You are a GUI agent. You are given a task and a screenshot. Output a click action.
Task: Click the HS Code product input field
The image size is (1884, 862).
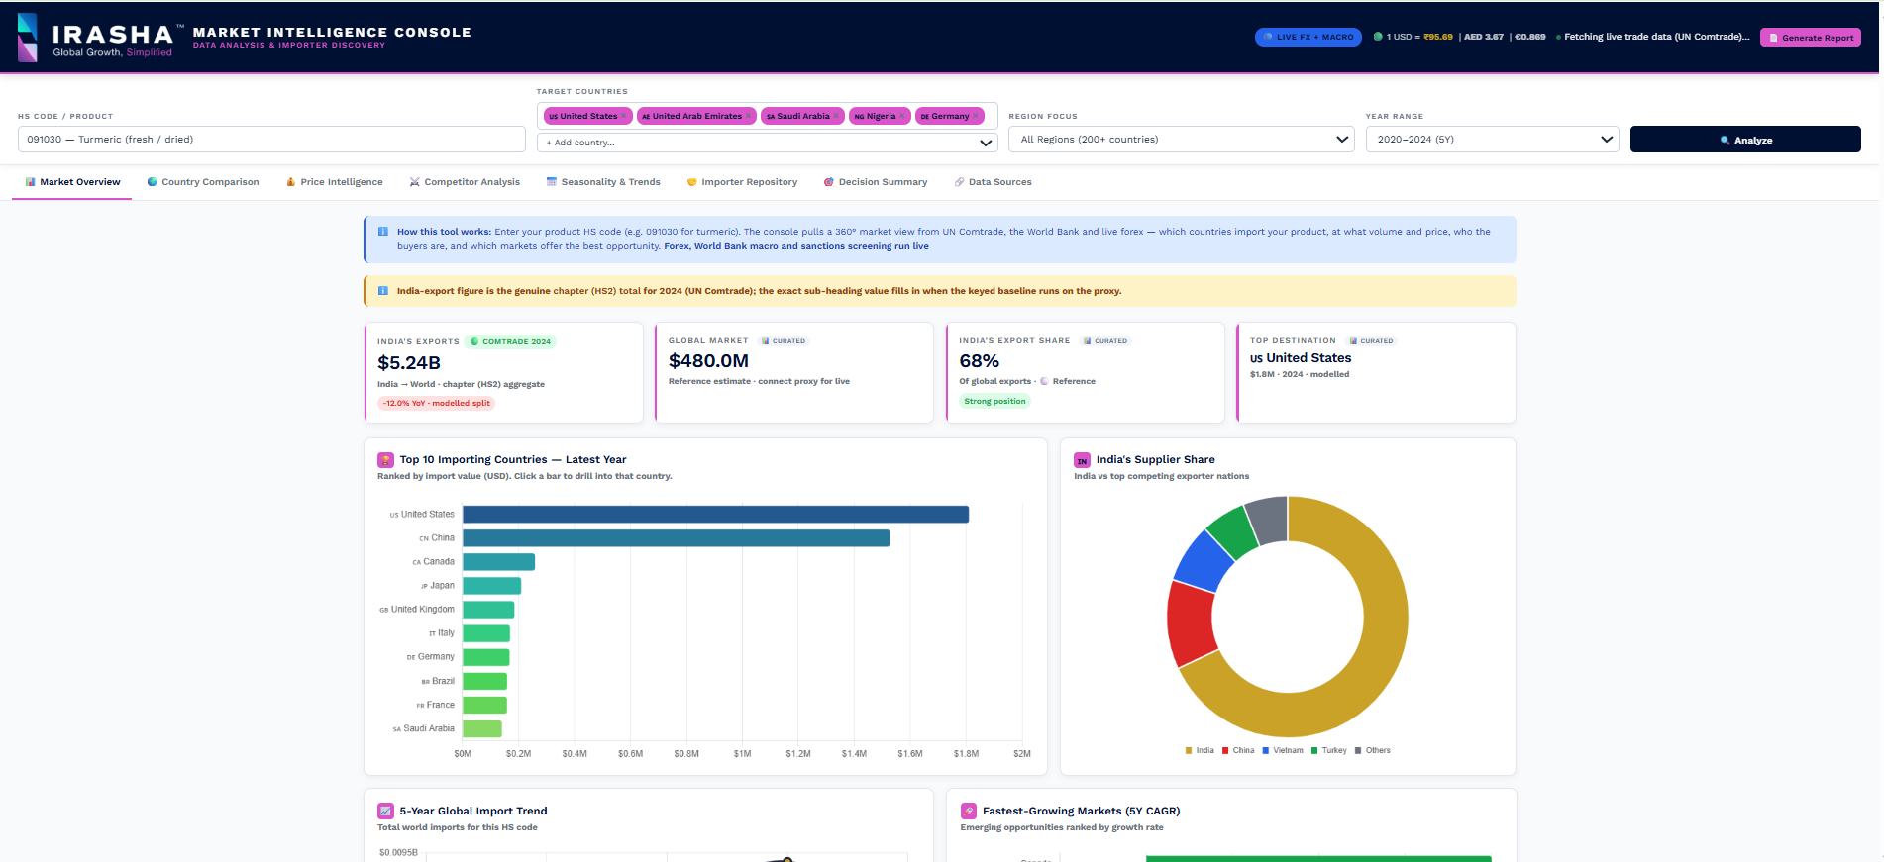coord(271,140)
